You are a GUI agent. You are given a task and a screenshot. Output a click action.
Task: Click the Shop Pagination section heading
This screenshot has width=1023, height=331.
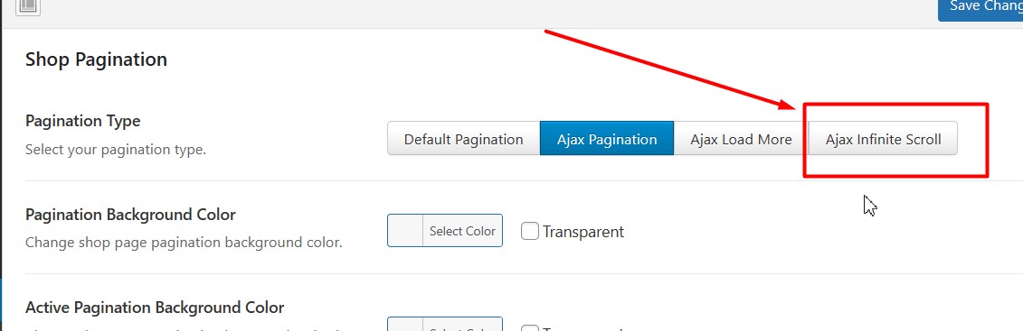click(x=96, y=60)
